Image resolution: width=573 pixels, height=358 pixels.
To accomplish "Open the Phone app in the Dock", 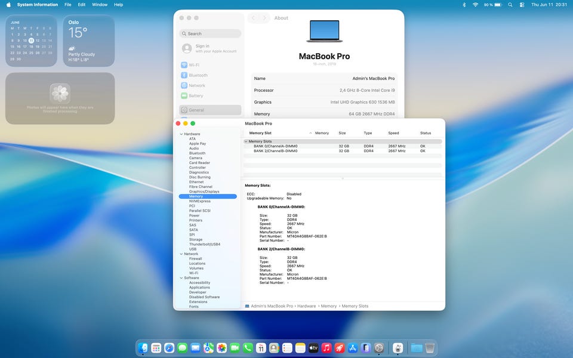I will tap(248, 348).
